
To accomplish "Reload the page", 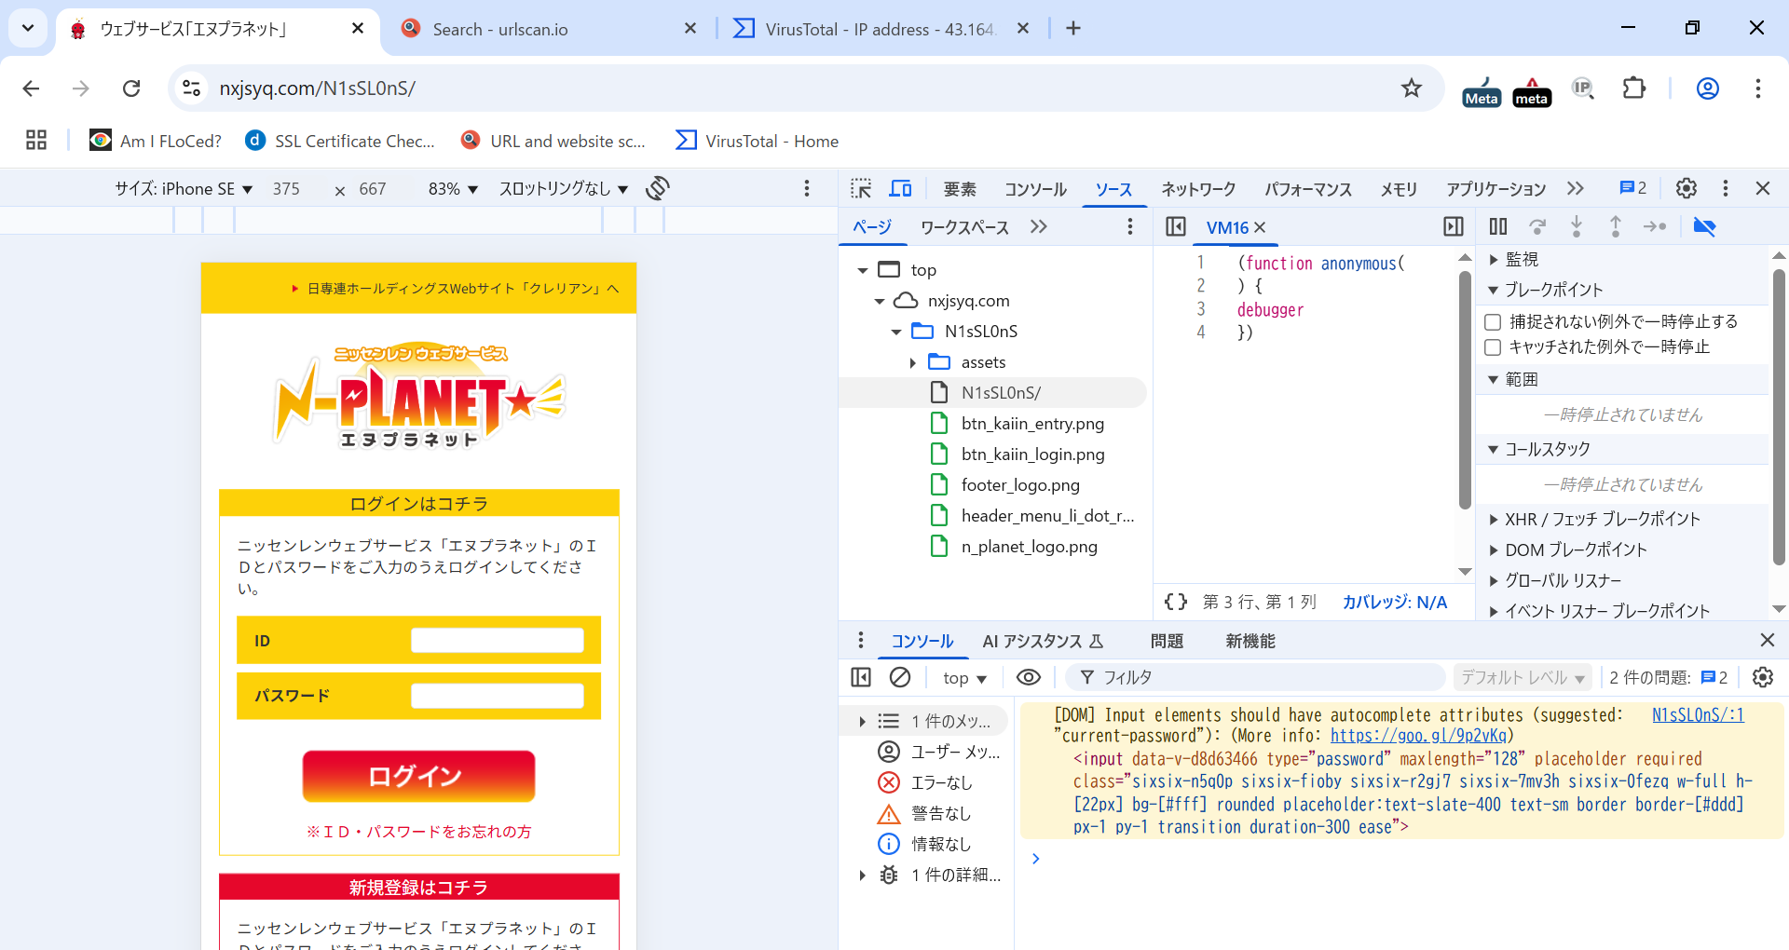I will (131, 88).
